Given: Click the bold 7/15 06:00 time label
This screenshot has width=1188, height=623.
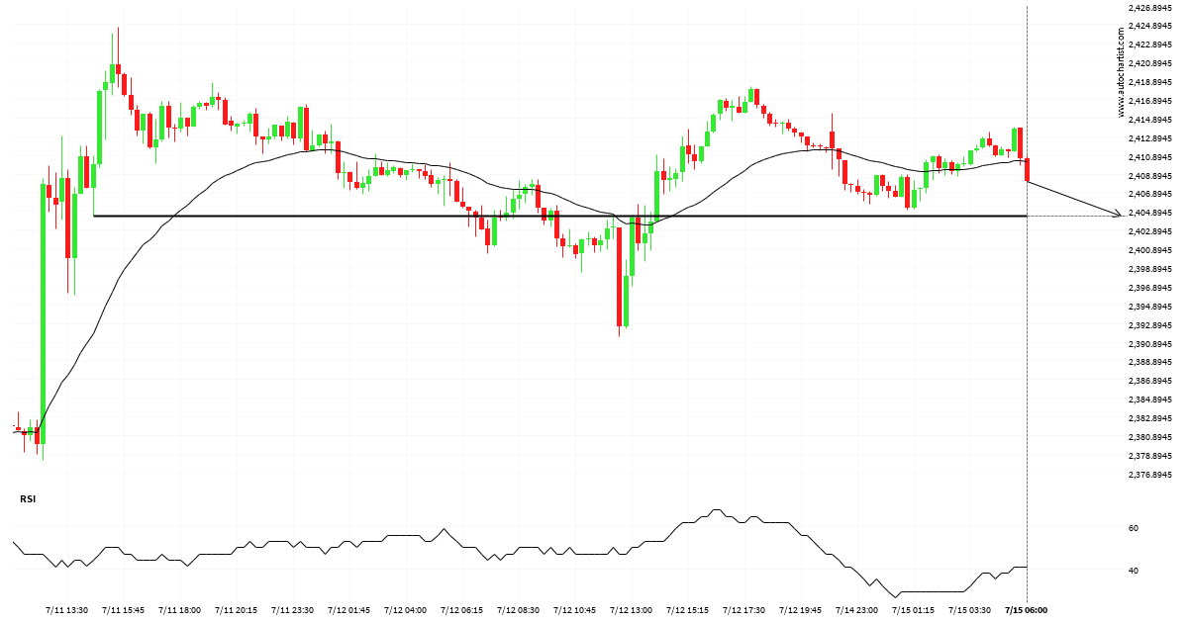Looking at the screenshot, I should (x=1027, y=610).
